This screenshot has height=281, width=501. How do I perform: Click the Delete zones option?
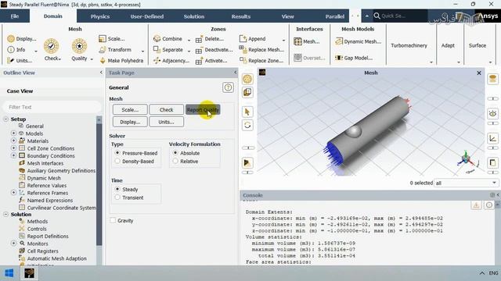(210, 39)
